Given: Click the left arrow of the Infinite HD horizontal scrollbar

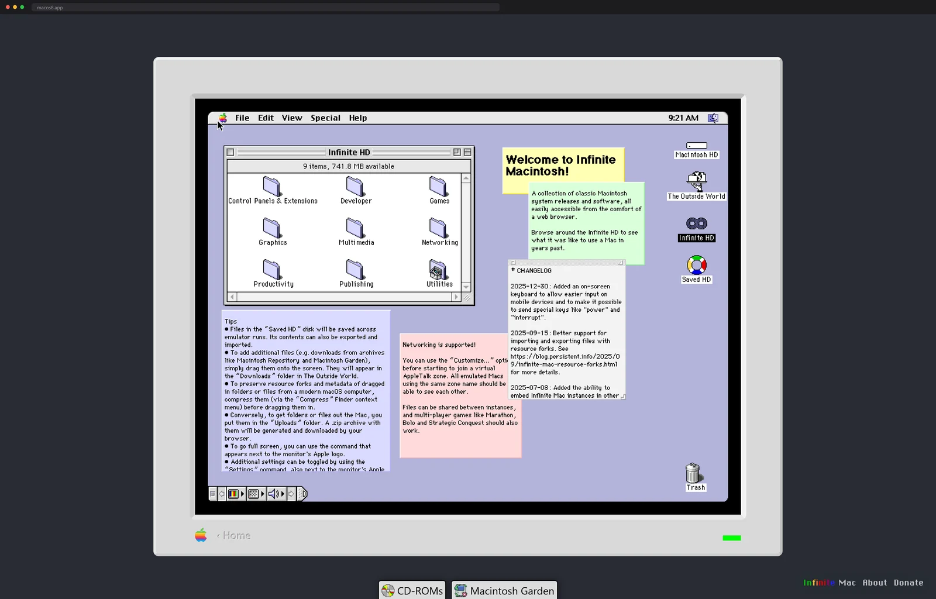Looking at the screenshot, I should pyautogui.click(x=232, y=297).
